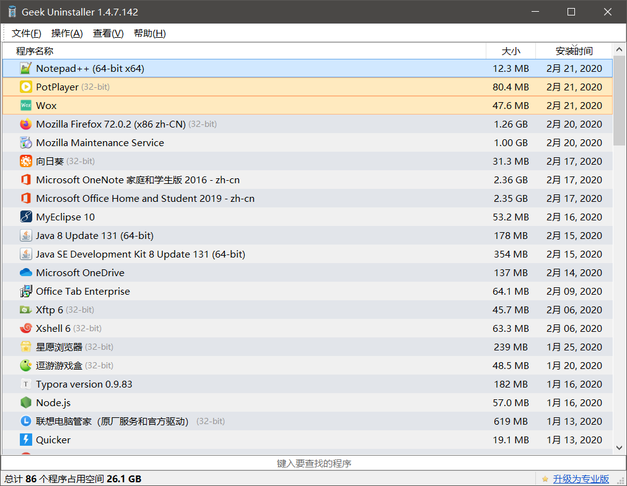Click the 总计 86 个程序 status text

click(72, 479)
